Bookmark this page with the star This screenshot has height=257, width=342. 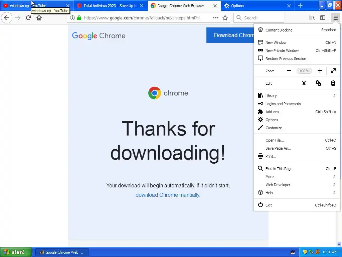click(x=225, y=18)
